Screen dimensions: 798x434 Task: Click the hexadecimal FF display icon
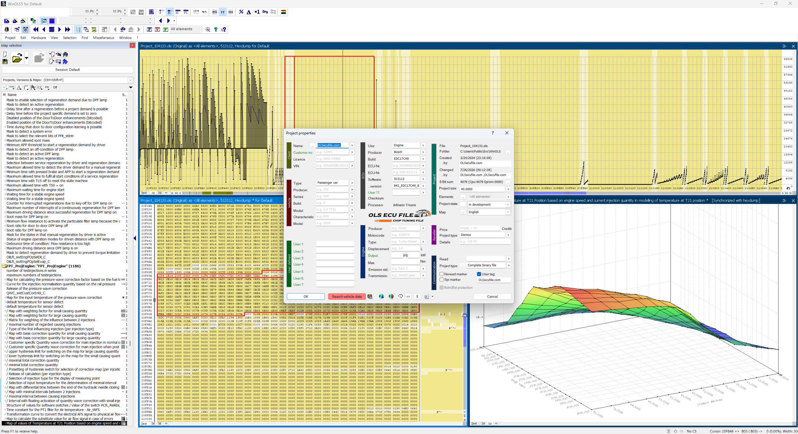223,12
